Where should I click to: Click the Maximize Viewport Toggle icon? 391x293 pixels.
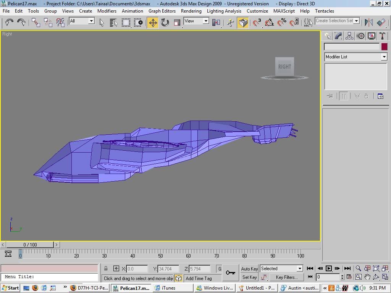[385, 277]
